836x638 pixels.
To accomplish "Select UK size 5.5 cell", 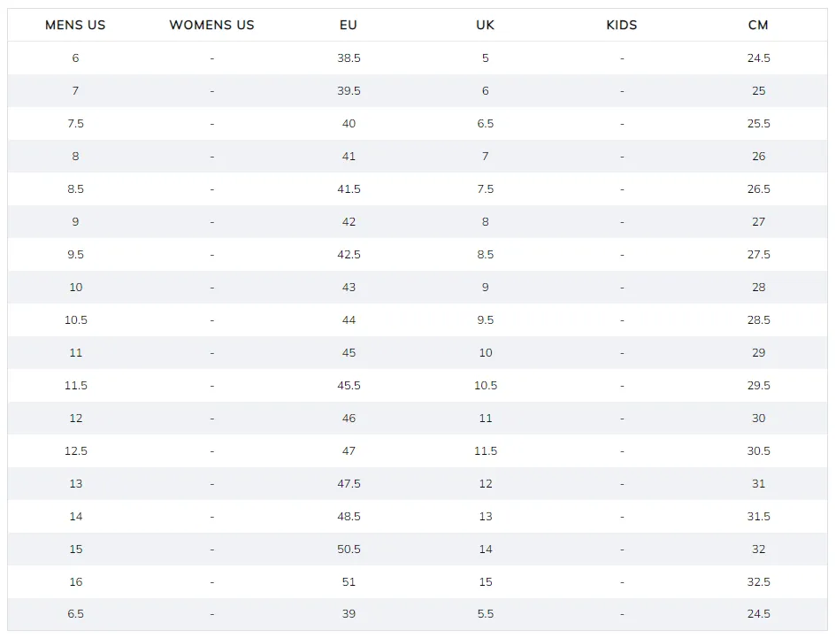I will click(485, 614).
